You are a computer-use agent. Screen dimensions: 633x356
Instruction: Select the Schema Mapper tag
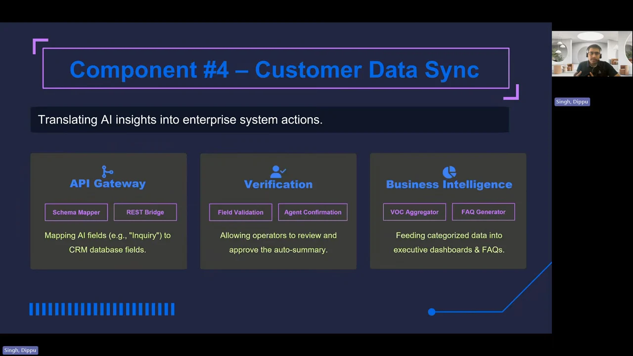point(76,212)
